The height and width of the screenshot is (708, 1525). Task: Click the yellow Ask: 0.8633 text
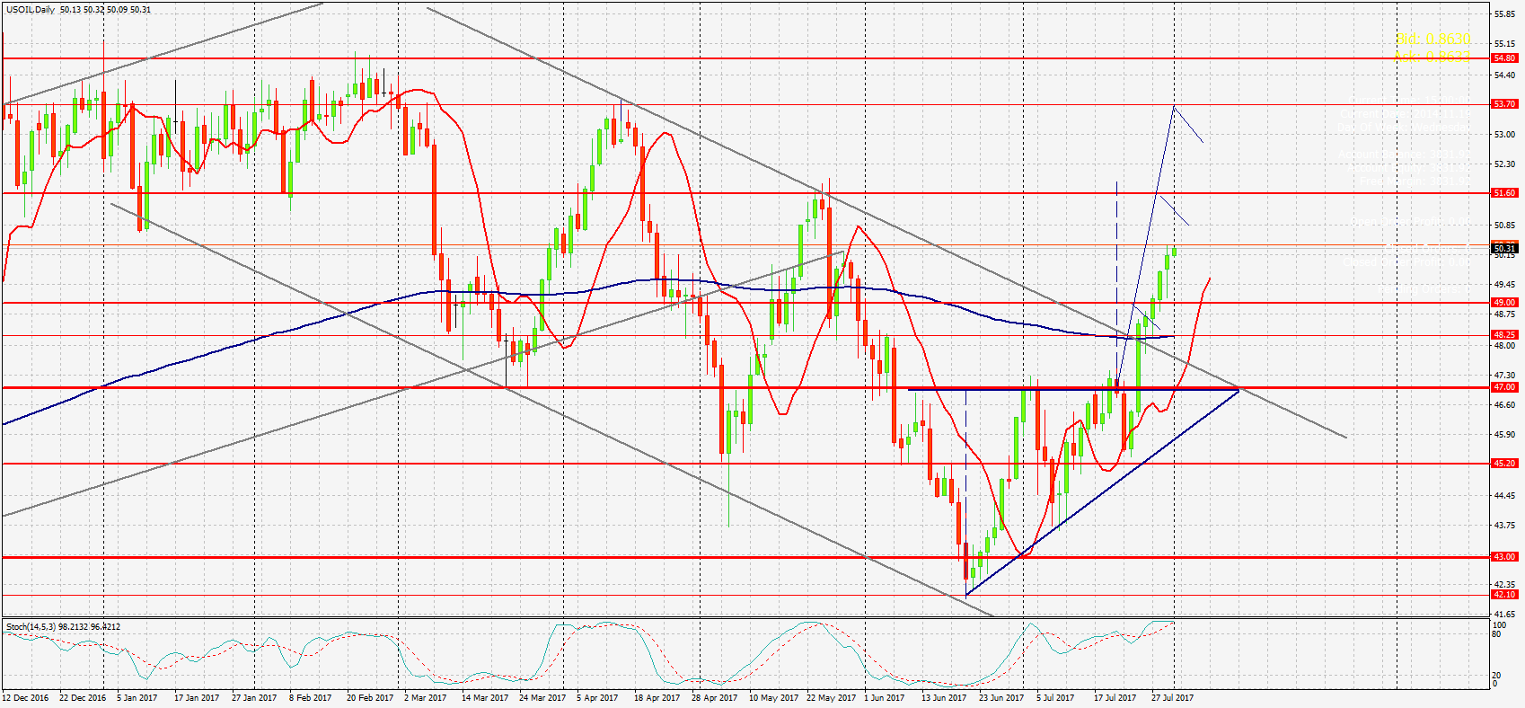click(x=1432, y=56)
